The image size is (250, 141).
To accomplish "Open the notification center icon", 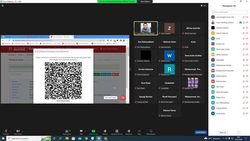I will click(246, 138).
